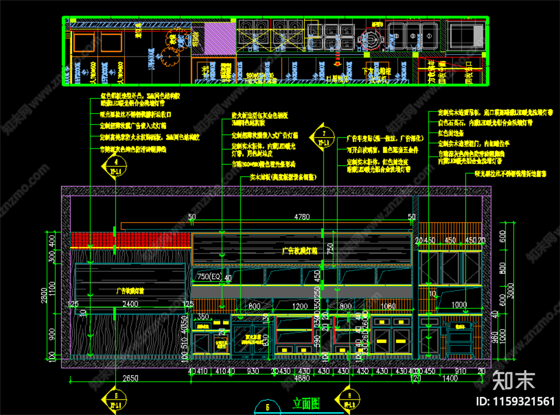Select the 910 dimension at bottom right
The image size is (560, 415).
coord(460,371)
